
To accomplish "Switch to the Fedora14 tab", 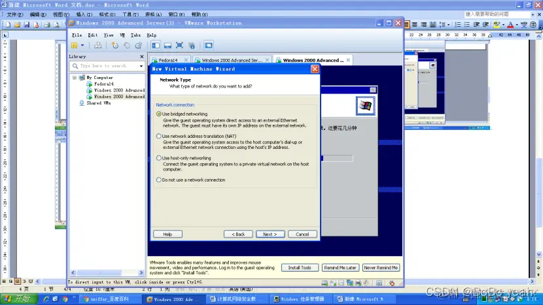I will 168,60.
